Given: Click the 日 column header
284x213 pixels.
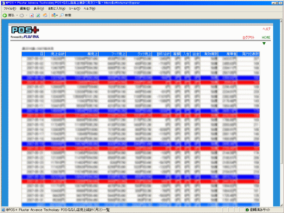Looking at the screenshot, I should [x=33, y=54].
